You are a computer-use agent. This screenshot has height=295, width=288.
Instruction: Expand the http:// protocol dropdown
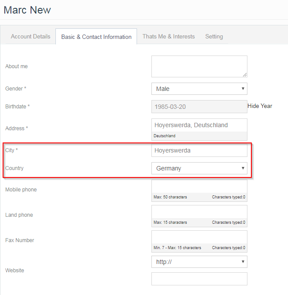point(199,262)
